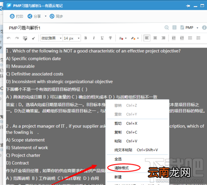207x185 pixels.
Task: Select right text alignment
Action: click(164, 38)
